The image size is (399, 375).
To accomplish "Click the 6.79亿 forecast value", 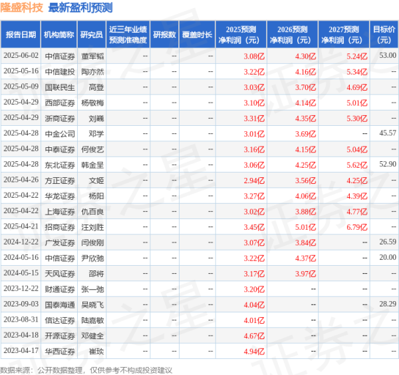I will click(356, 226).
